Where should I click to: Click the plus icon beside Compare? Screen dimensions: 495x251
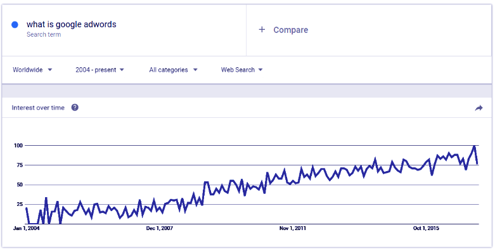tap(262, 30)
